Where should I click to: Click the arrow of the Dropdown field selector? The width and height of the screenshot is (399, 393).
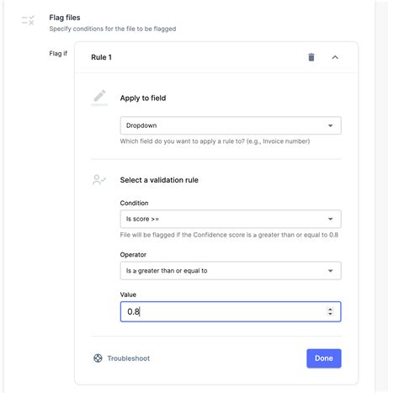pos(331,125)
